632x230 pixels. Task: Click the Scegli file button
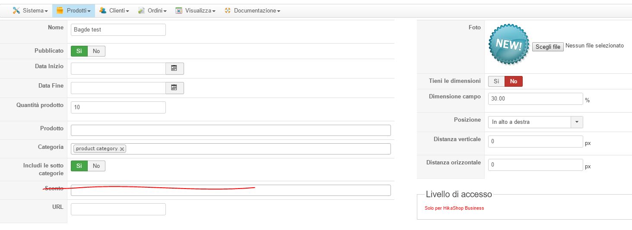548,47
